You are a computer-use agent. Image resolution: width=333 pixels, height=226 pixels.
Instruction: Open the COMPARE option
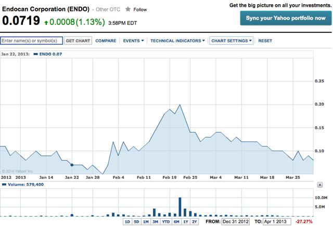click(x=106, y=41)
